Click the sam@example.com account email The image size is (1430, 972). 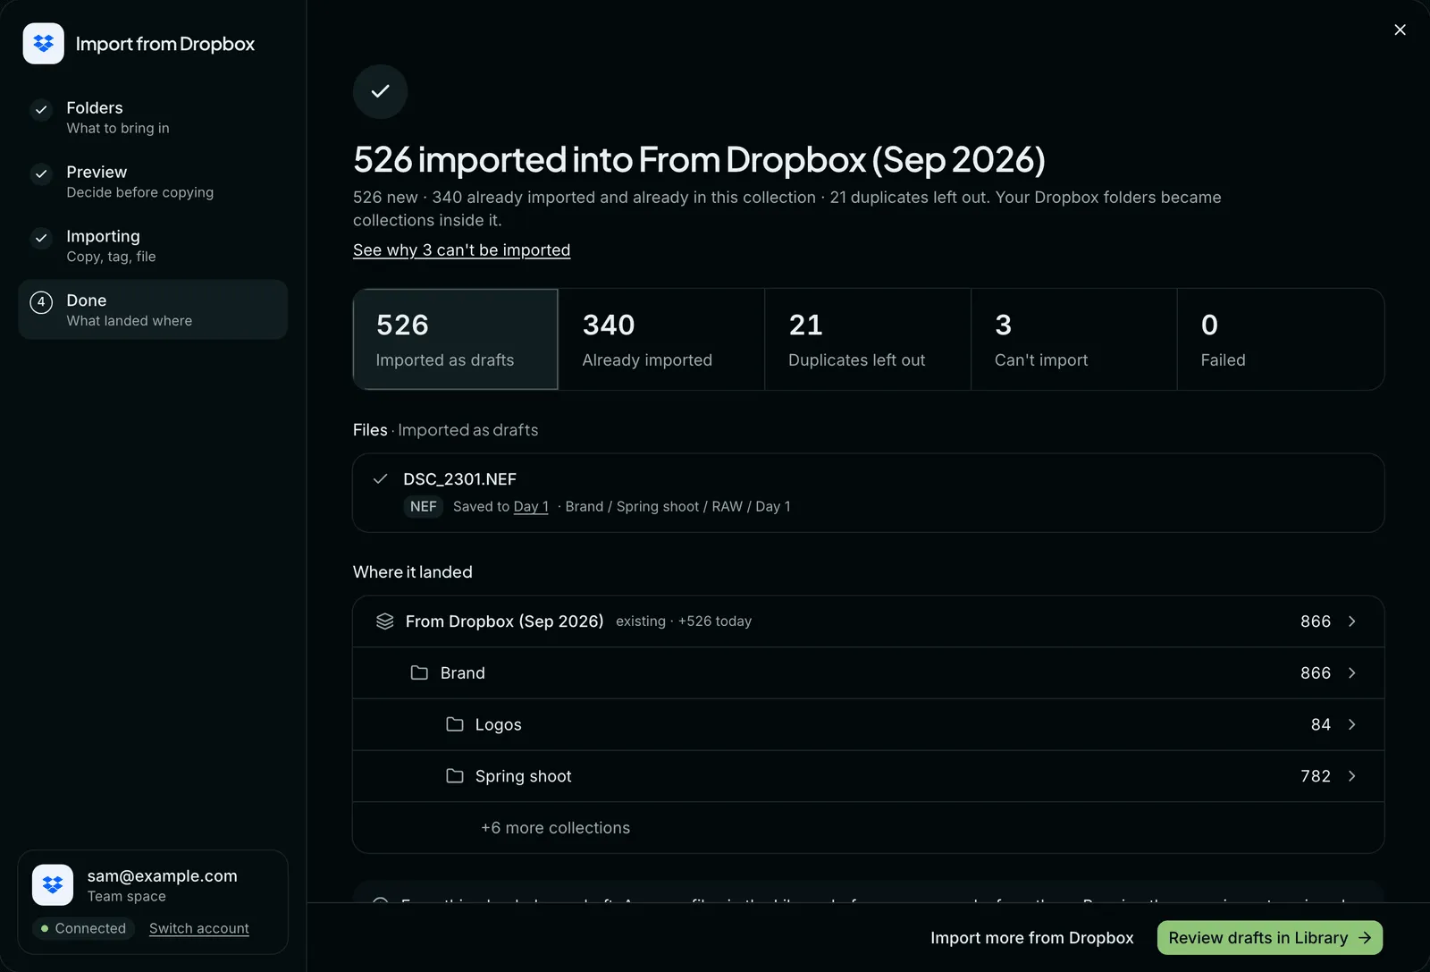pyautogui.click(x=163, y=876)
